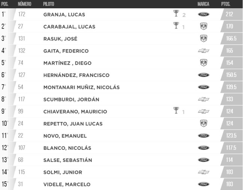Click the Ford logo in Videle's row
The image size is (243, 190).
click(203, 184)
